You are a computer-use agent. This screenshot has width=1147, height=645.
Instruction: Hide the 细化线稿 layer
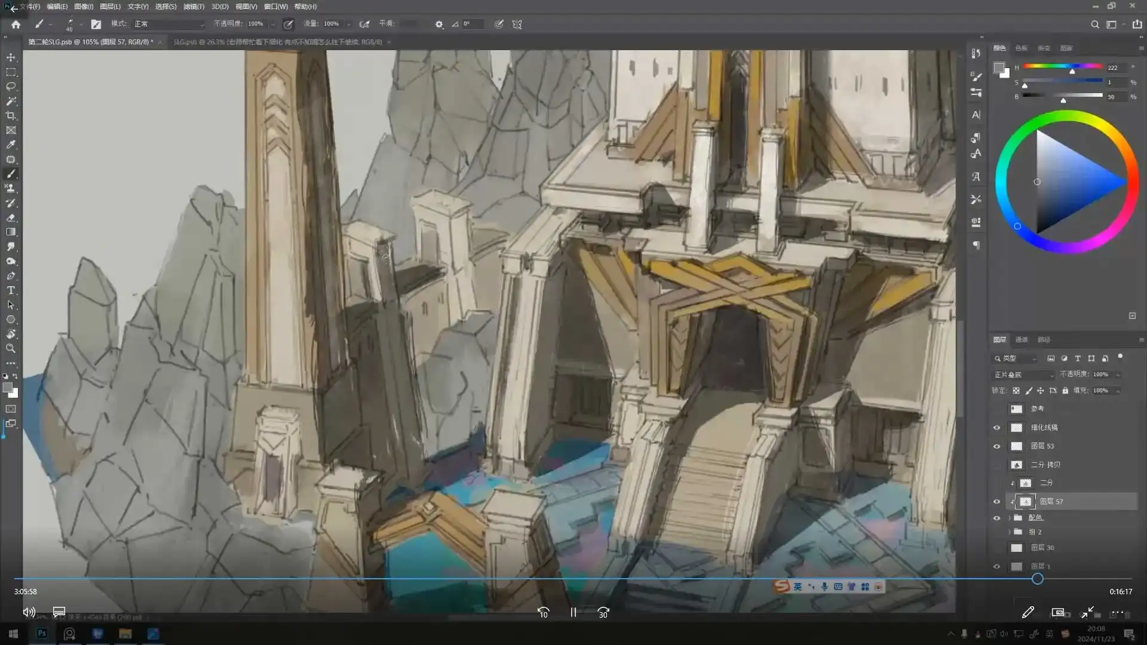996,428
